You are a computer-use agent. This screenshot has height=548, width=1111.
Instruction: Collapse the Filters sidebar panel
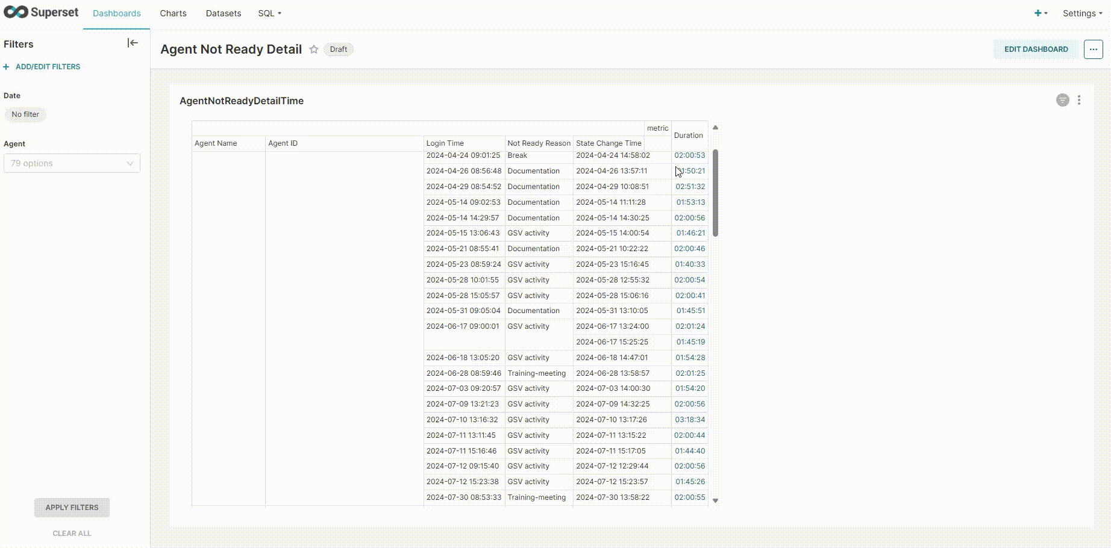pyautogui.click(x=133, y=43)
